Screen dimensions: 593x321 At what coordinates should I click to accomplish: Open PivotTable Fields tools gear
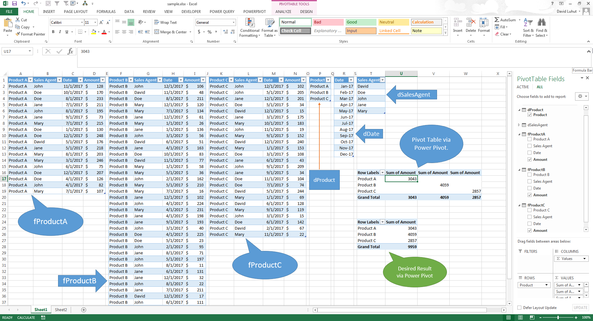pyautogui.click(x=582, y=96)
